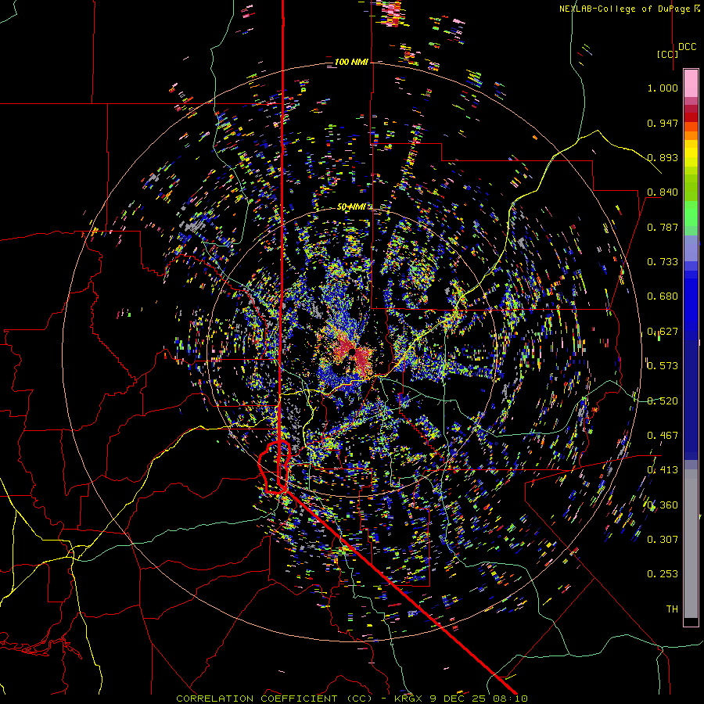This screenshot has height=704, width=704.
Task: Click the [CC] units label above the color bar
Action: click(x=667, y=54)
